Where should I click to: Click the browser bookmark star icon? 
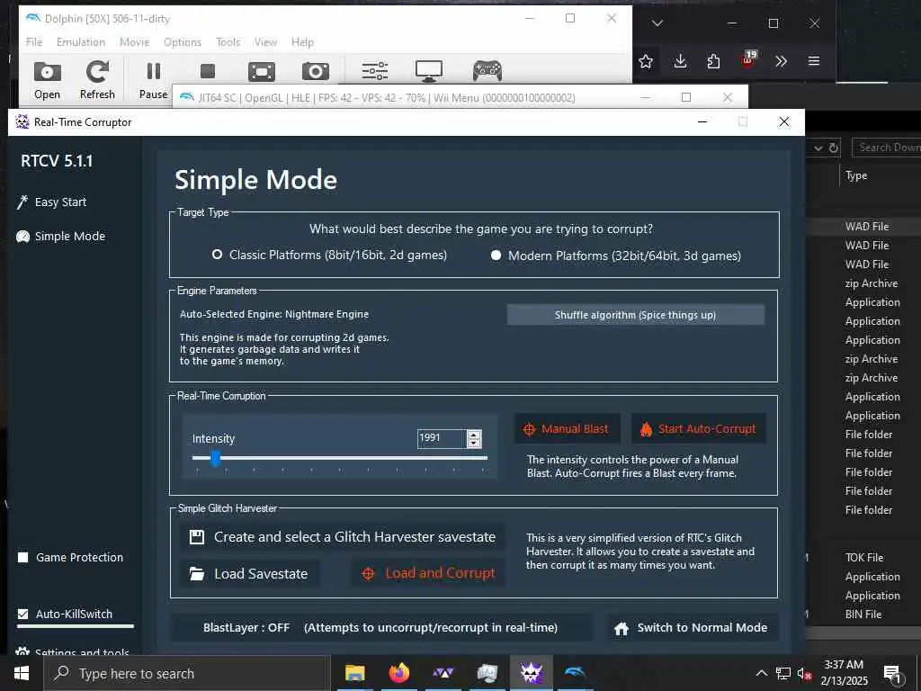[x=646, y=61]
